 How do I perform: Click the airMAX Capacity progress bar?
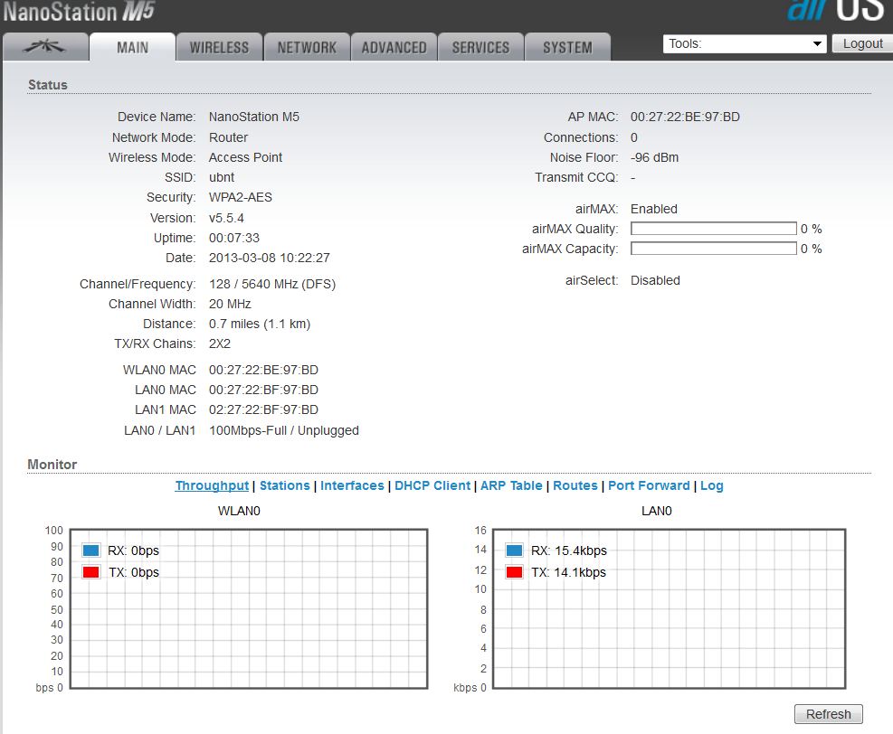(x=714, y=249)
